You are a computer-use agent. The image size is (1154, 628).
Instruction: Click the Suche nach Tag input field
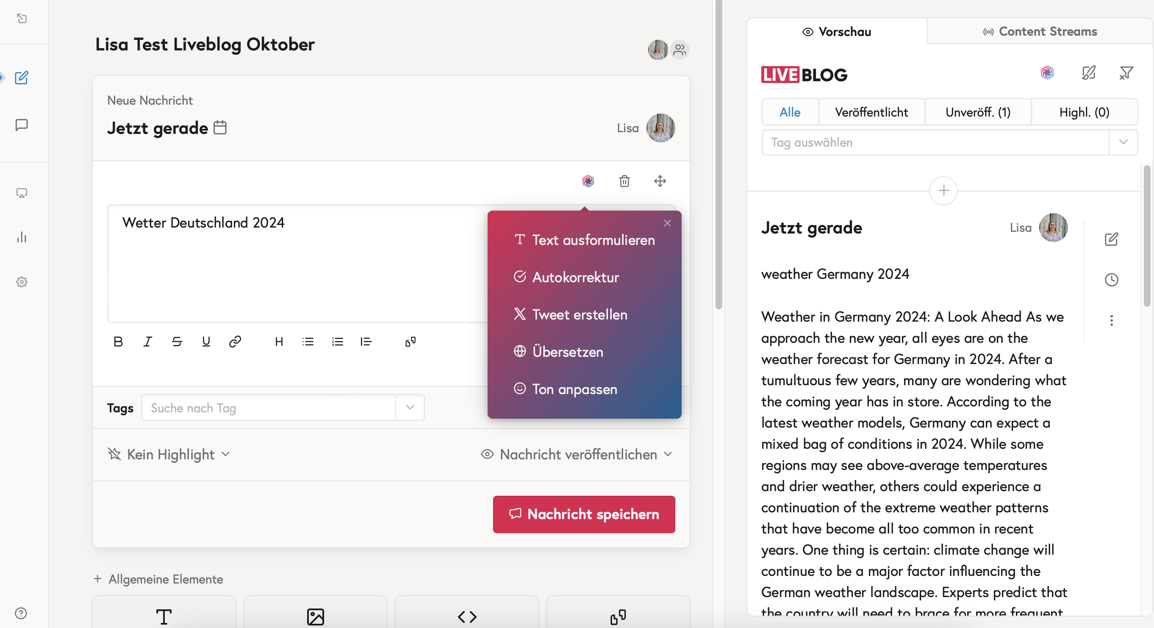click(269, 408)
